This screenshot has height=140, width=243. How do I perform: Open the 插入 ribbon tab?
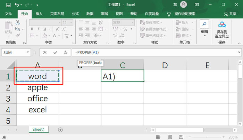click(39, 14)
